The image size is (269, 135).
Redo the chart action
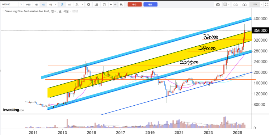click(x=115, y=4)
